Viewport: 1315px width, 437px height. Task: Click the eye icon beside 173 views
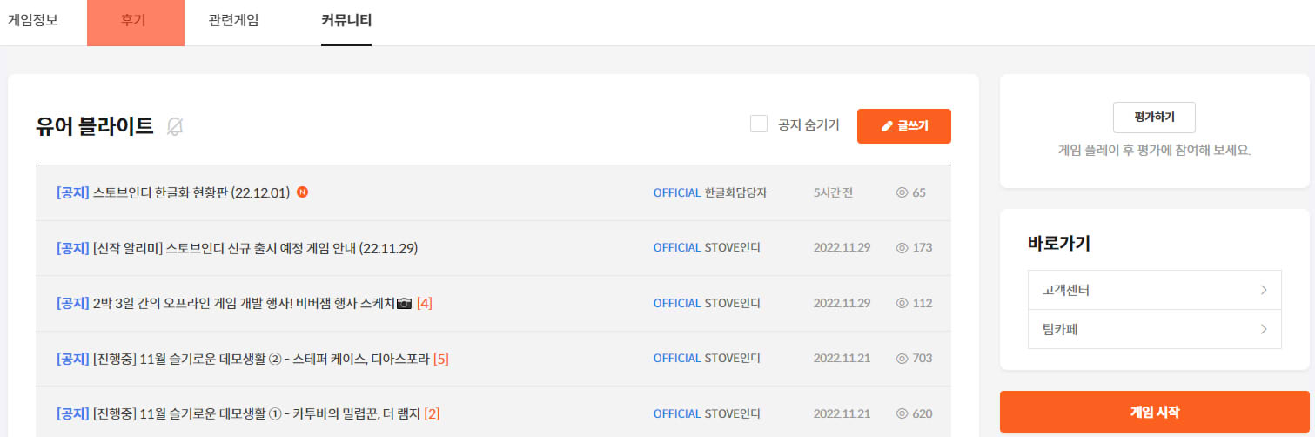pos(902,247)
